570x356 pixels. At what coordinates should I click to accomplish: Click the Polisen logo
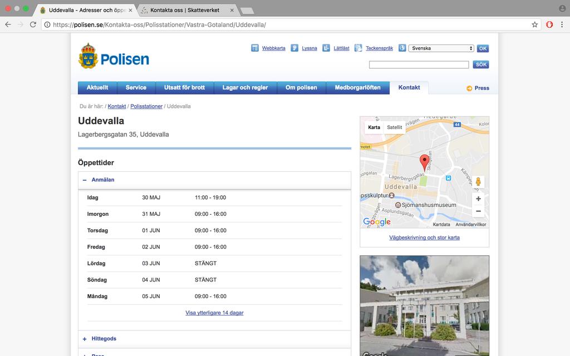[x=114, y=56]
